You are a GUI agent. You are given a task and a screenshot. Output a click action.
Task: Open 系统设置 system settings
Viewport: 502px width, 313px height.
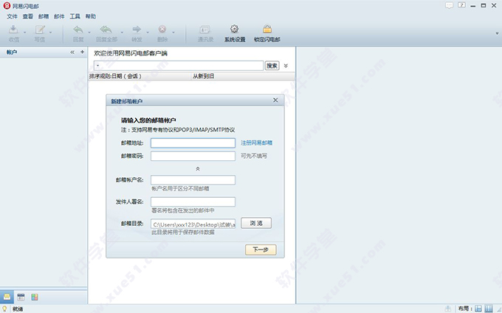tap(235, 33)
